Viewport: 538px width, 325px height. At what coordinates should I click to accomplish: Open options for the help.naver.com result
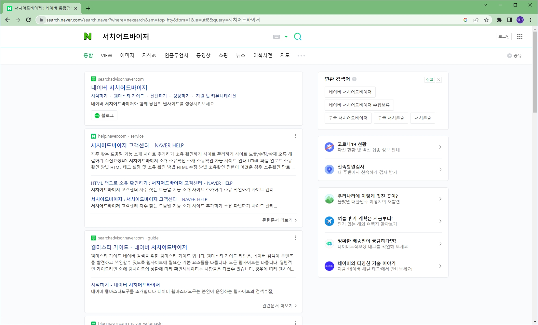pos(295,136)
